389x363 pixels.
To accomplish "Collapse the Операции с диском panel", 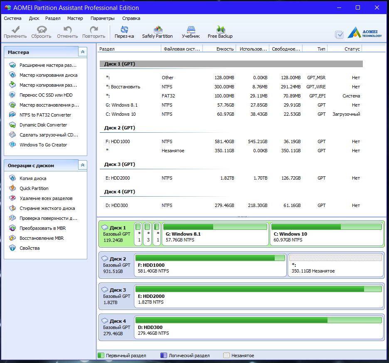I will point(83,165).
